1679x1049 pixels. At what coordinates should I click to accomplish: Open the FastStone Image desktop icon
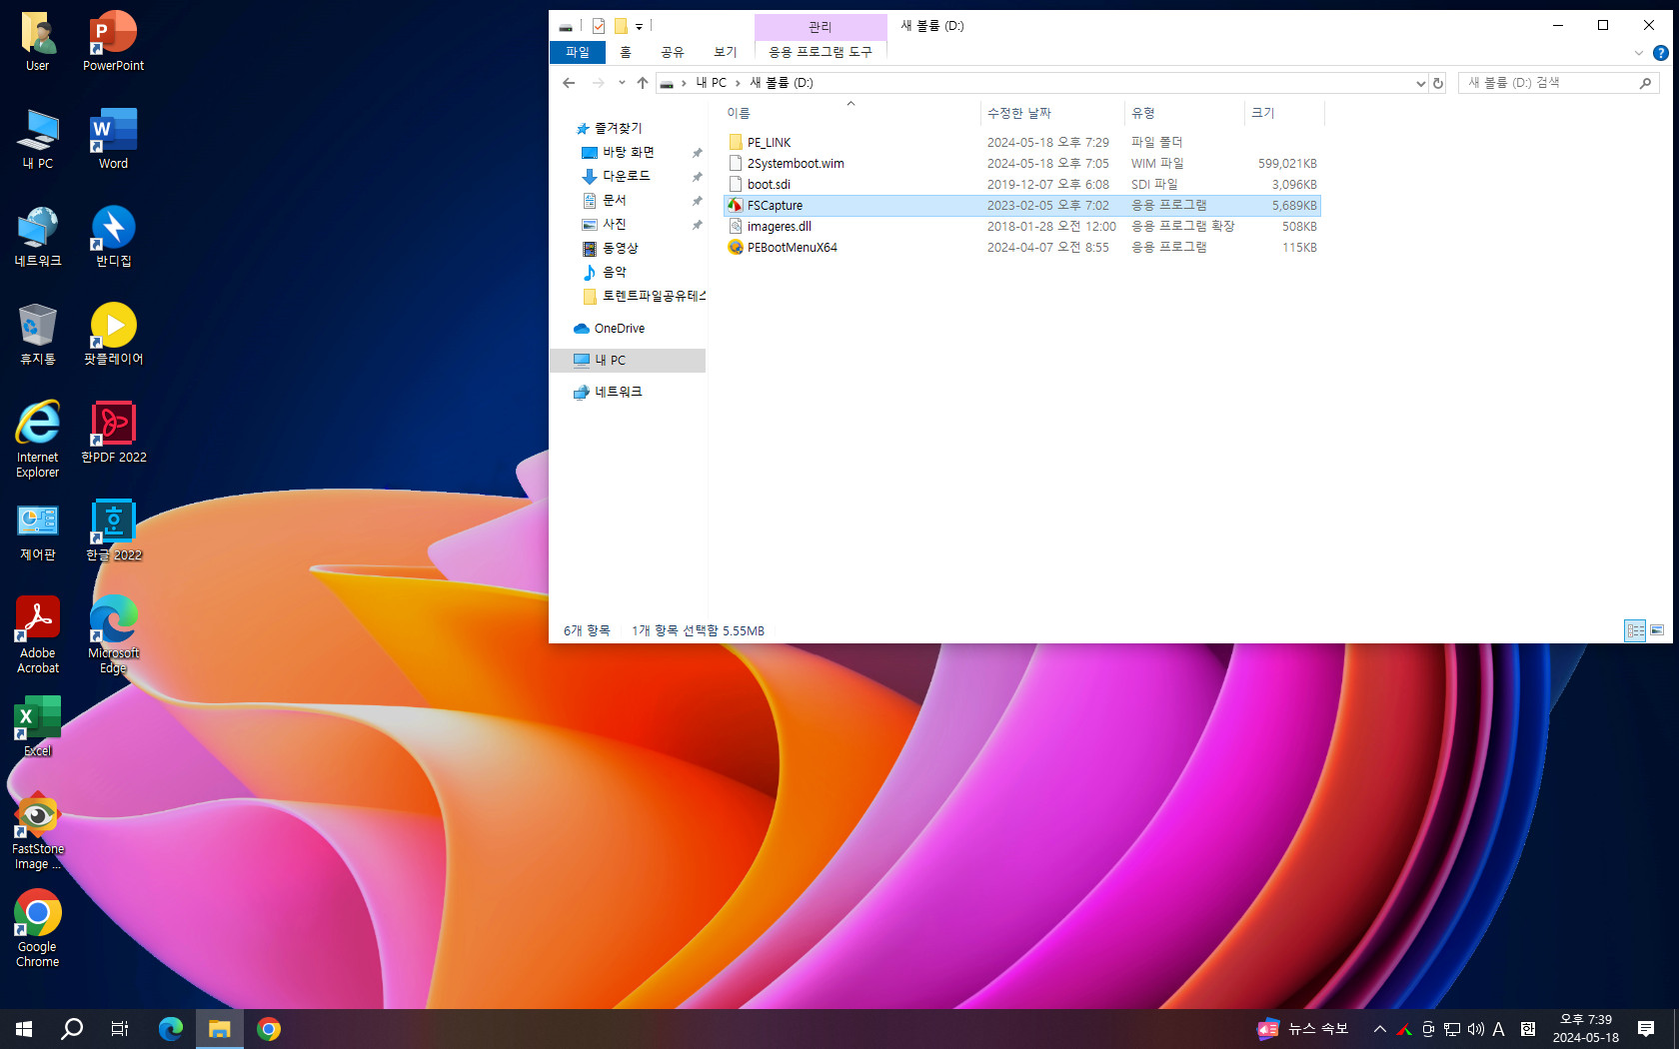38,831
